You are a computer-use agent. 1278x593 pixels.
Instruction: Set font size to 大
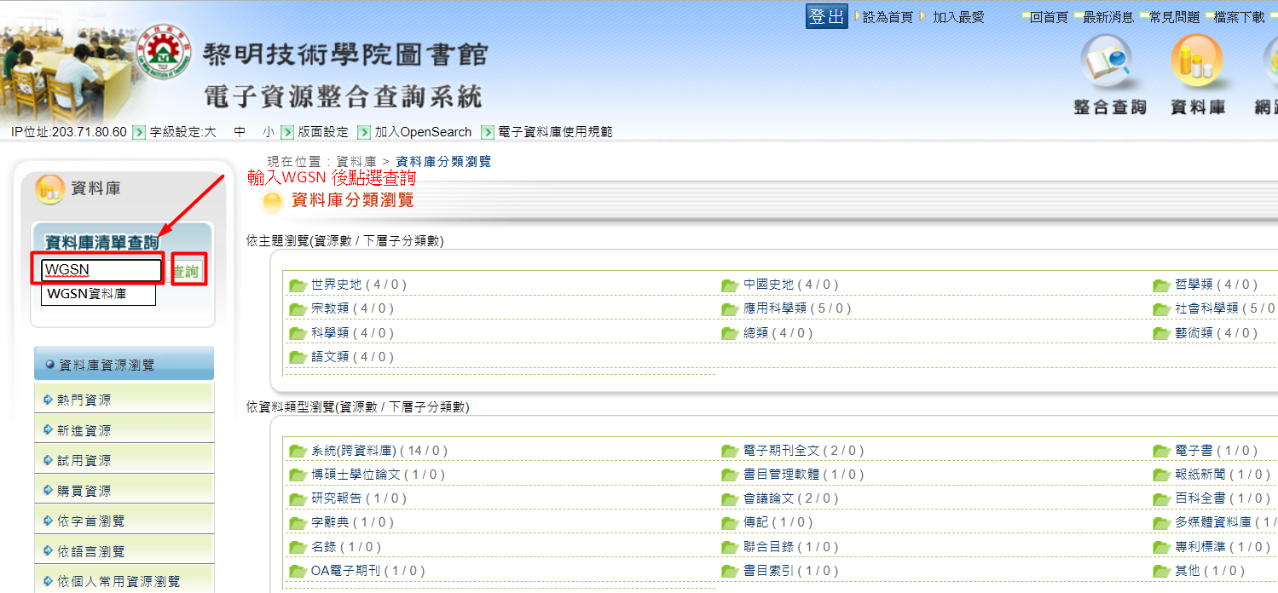[210, 132]
